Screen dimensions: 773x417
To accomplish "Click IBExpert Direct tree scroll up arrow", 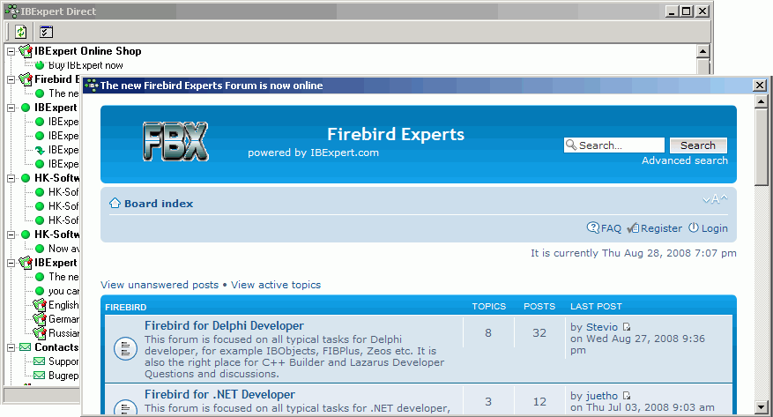I will tap(703, 51).
